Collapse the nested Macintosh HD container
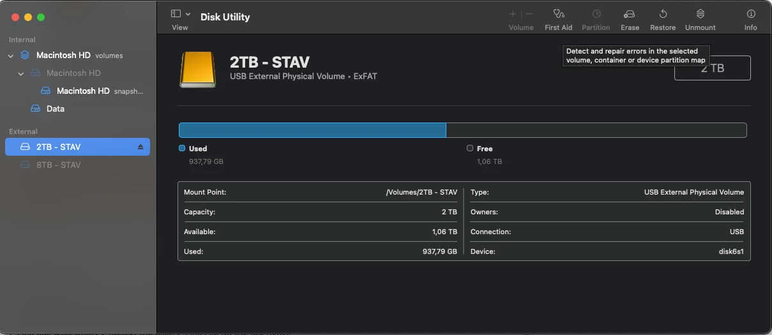The width and height of the screenshot is (772, 335). click(21, 73)
